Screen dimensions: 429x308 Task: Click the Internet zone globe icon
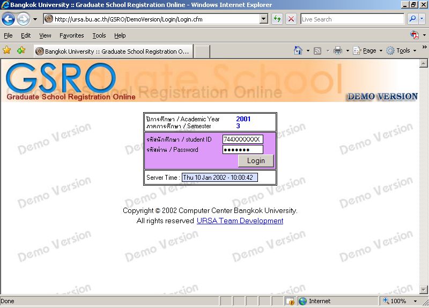[x=302, y=301]
